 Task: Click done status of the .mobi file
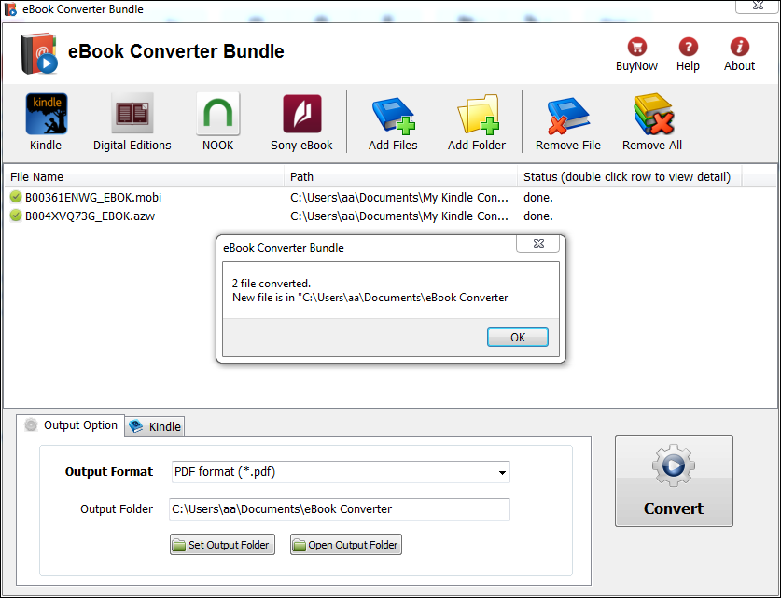point(538,197)
